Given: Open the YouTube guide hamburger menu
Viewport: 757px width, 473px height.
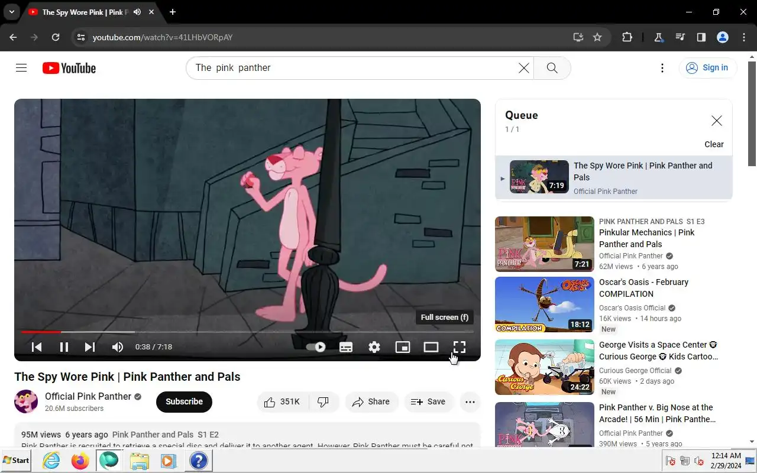Looking at the screenshot, I should [21, 68].
